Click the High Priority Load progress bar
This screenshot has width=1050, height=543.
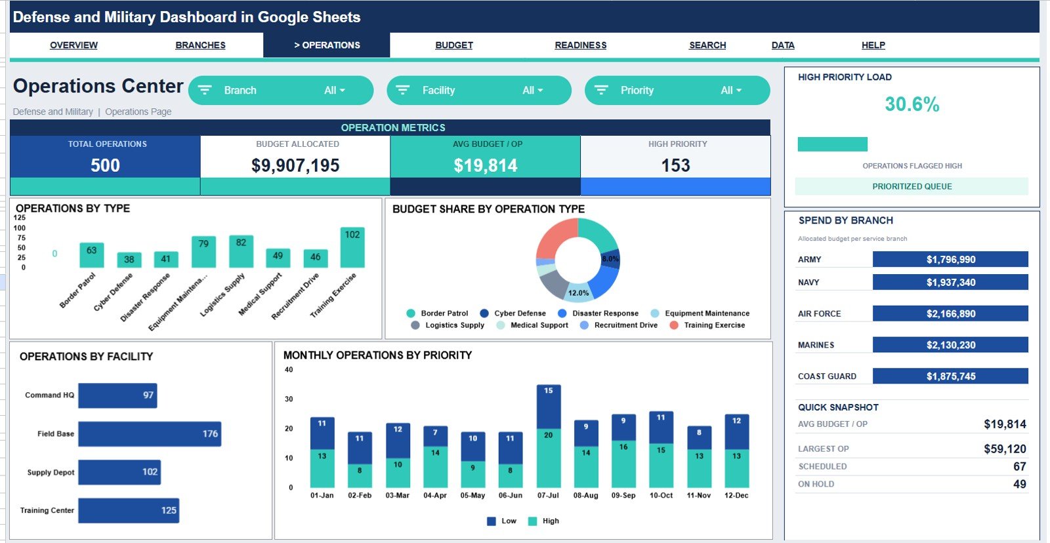point(832,144)
